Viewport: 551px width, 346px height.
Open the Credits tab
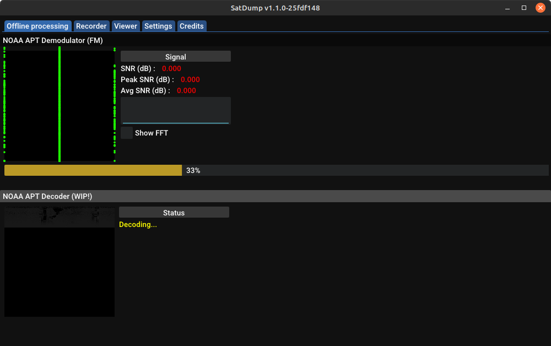[191, 26]
